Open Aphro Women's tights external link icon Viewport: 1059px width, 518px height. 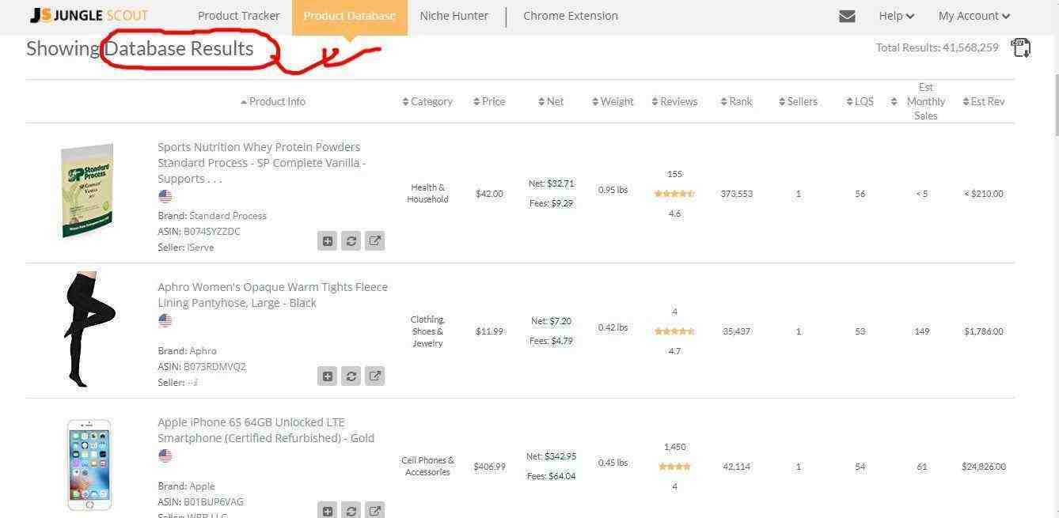(x=375, y=376)
